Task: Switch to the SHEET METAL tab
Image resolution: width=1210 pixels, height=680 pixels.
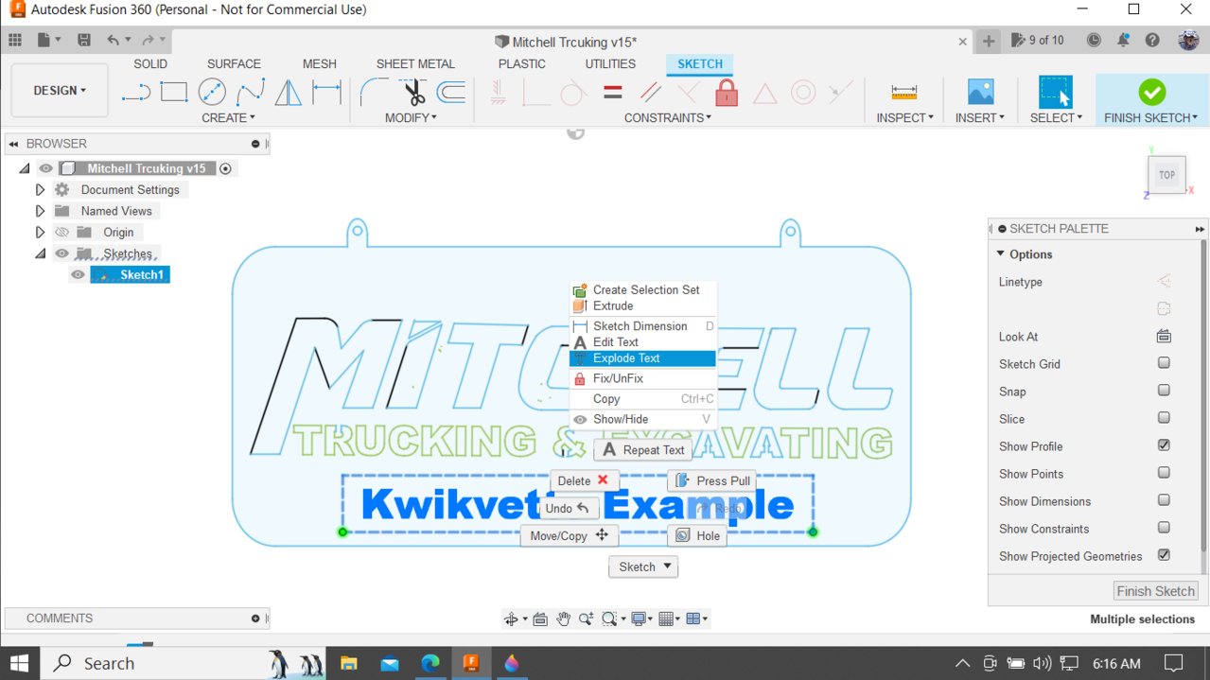Action: (415, 64)
